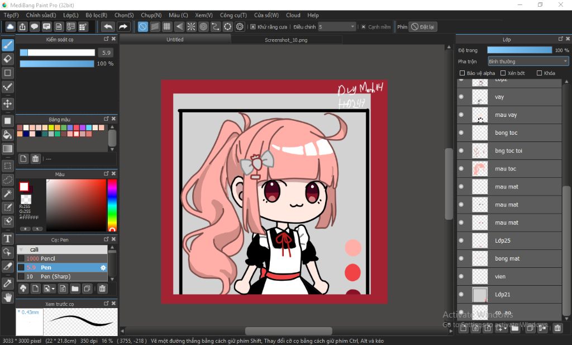
Task: Open settings gear of Pen brush
Action: point(103,268)
